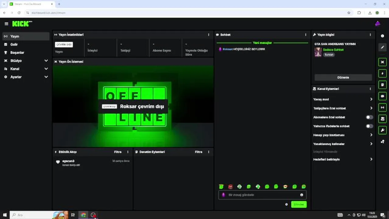Open Hedefleri belirleyin options arrow
The width and height of the screenshot is (389, 219).
click(371, 159)
